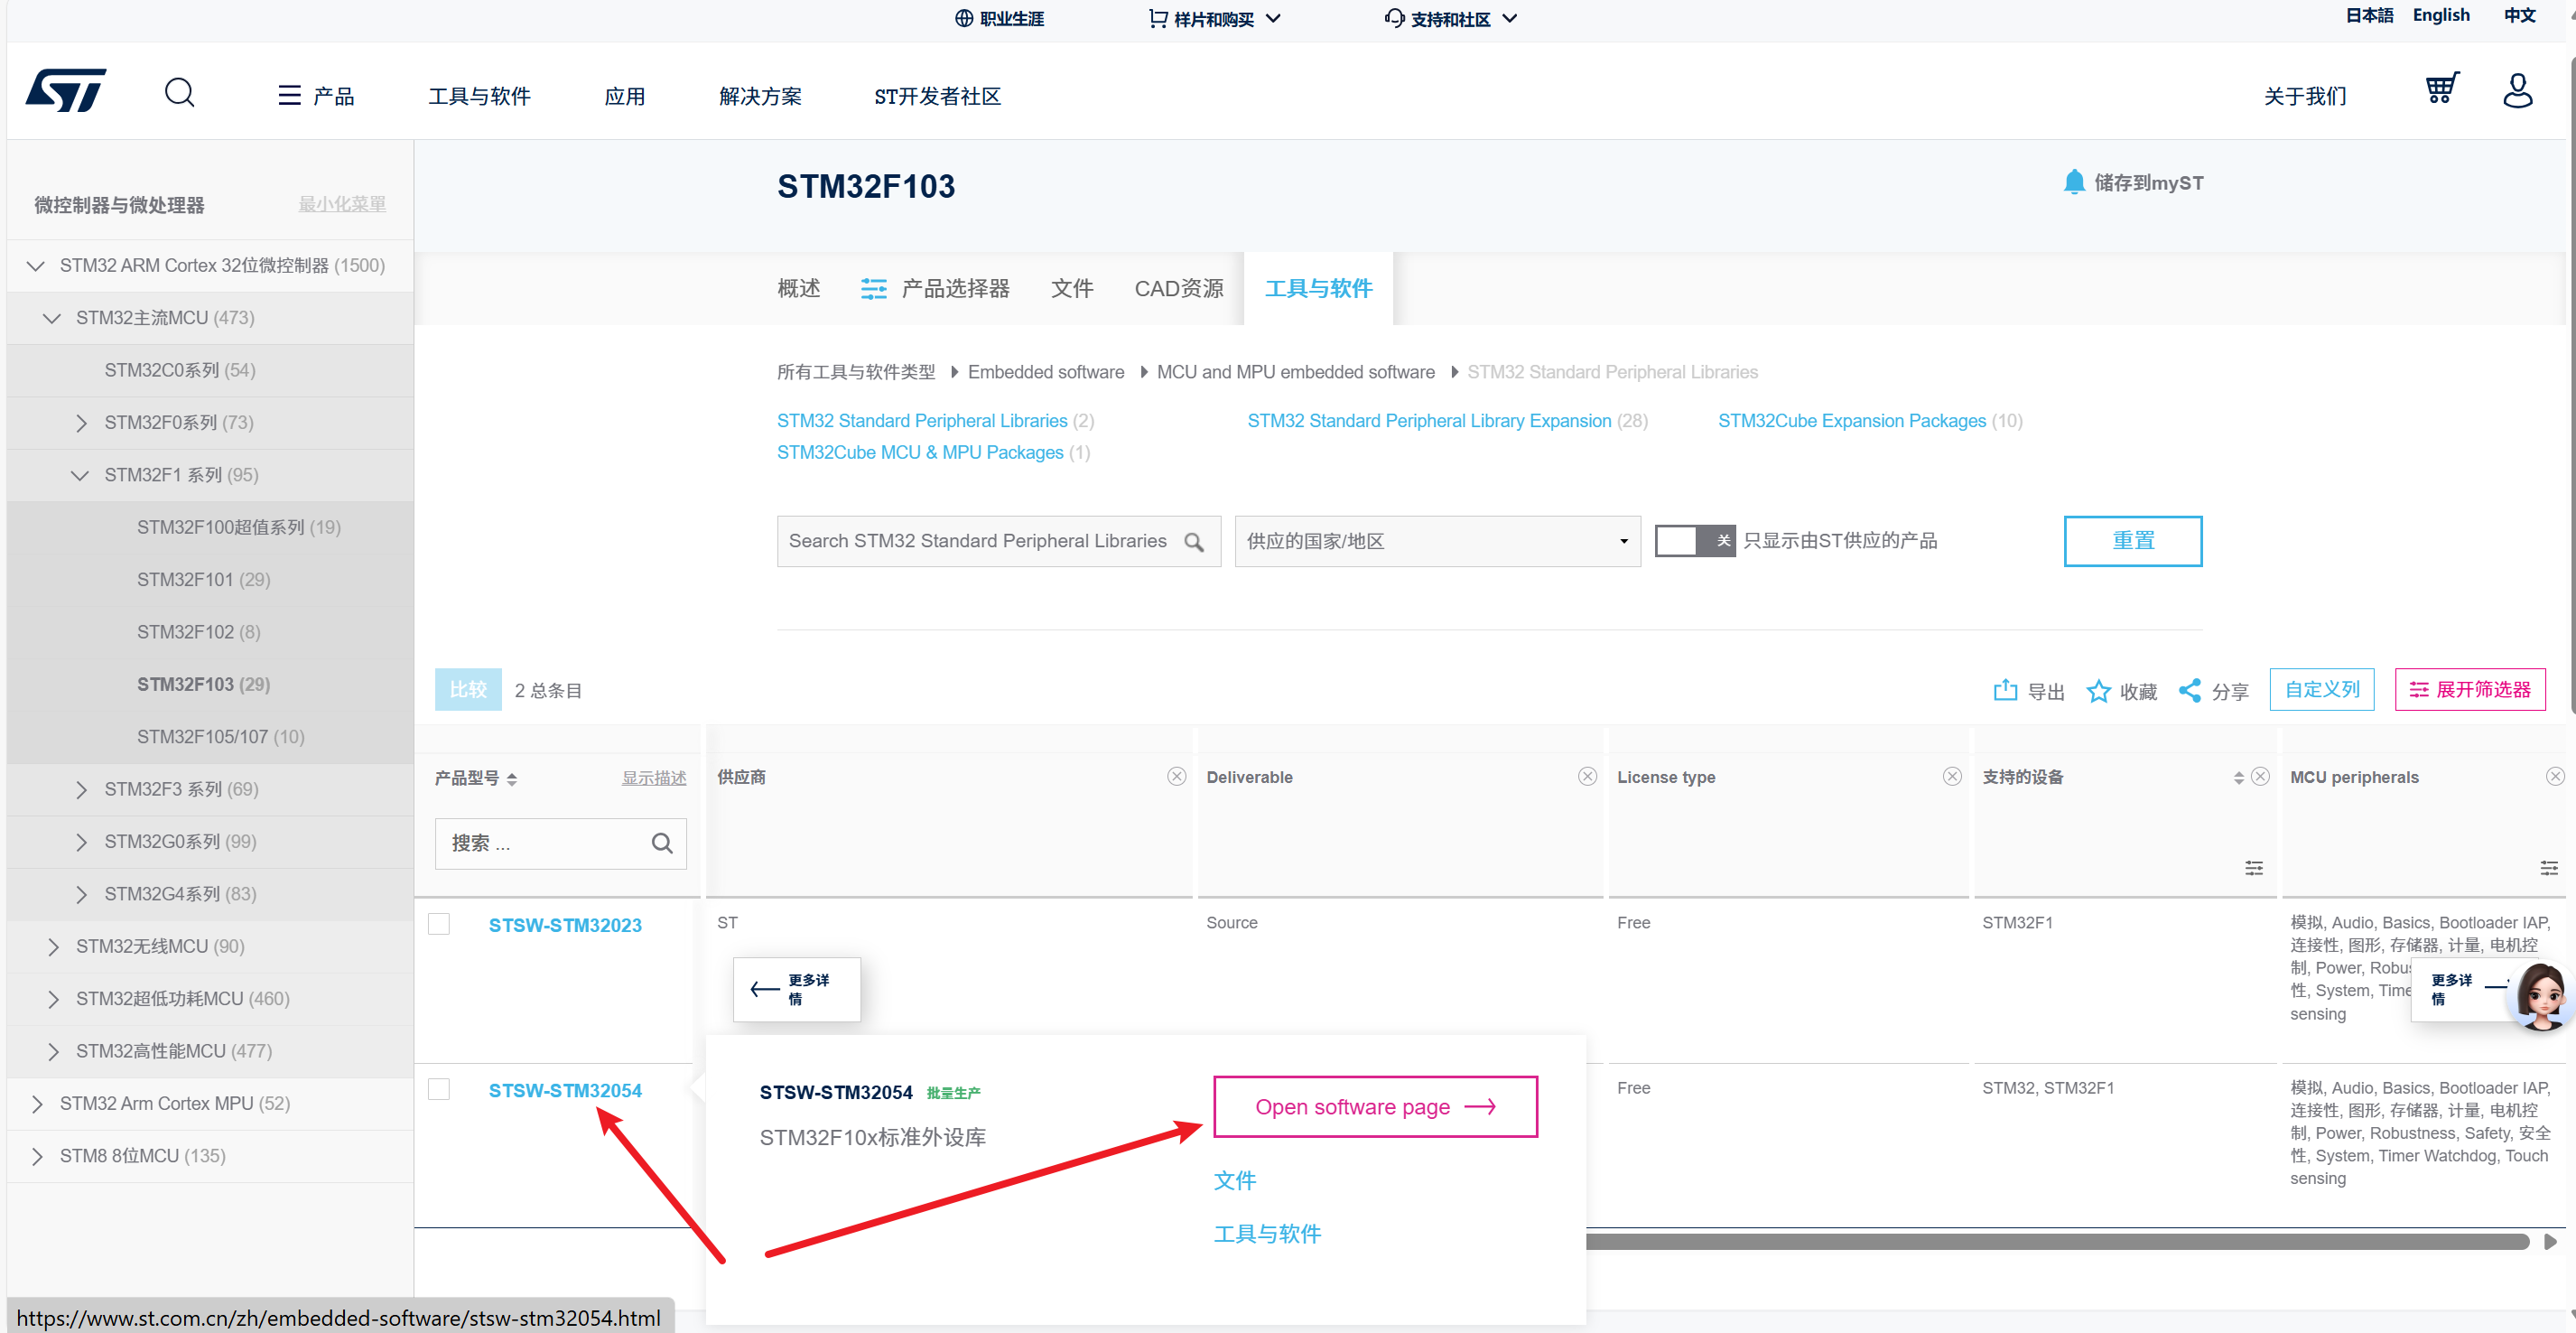
Task: Expand the STM32F3 系列 node
Action: click(81, 790)
